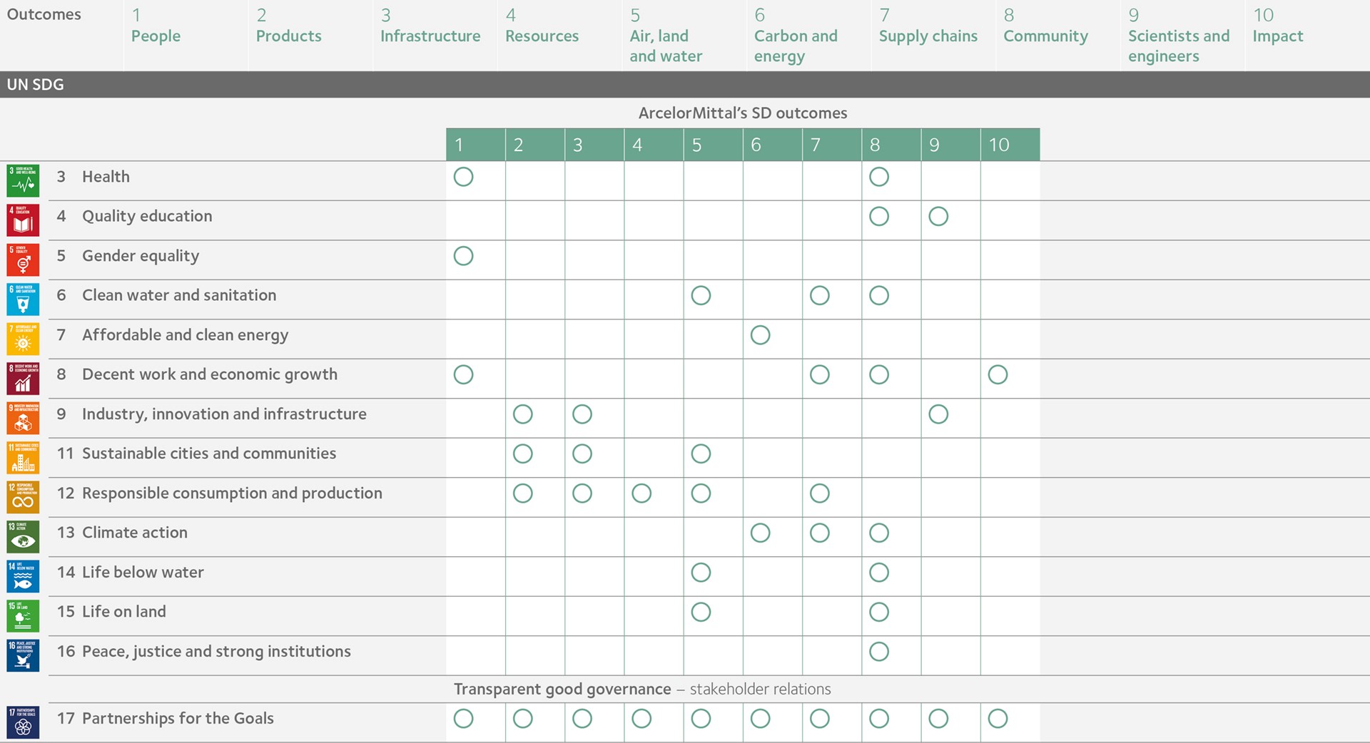Click the SDG 4 Quality Education icon

coord(23,220)
